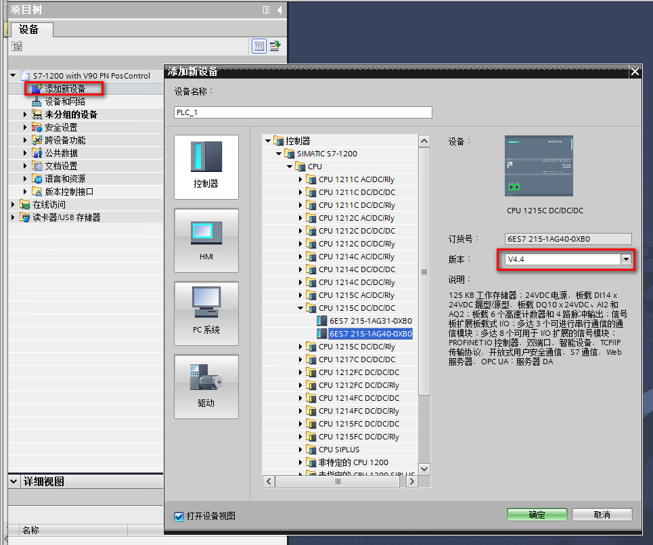Collapse CPU 1215C DC/DC/DC node
Screen dimensions: 653x545
(x=300, y=308)
